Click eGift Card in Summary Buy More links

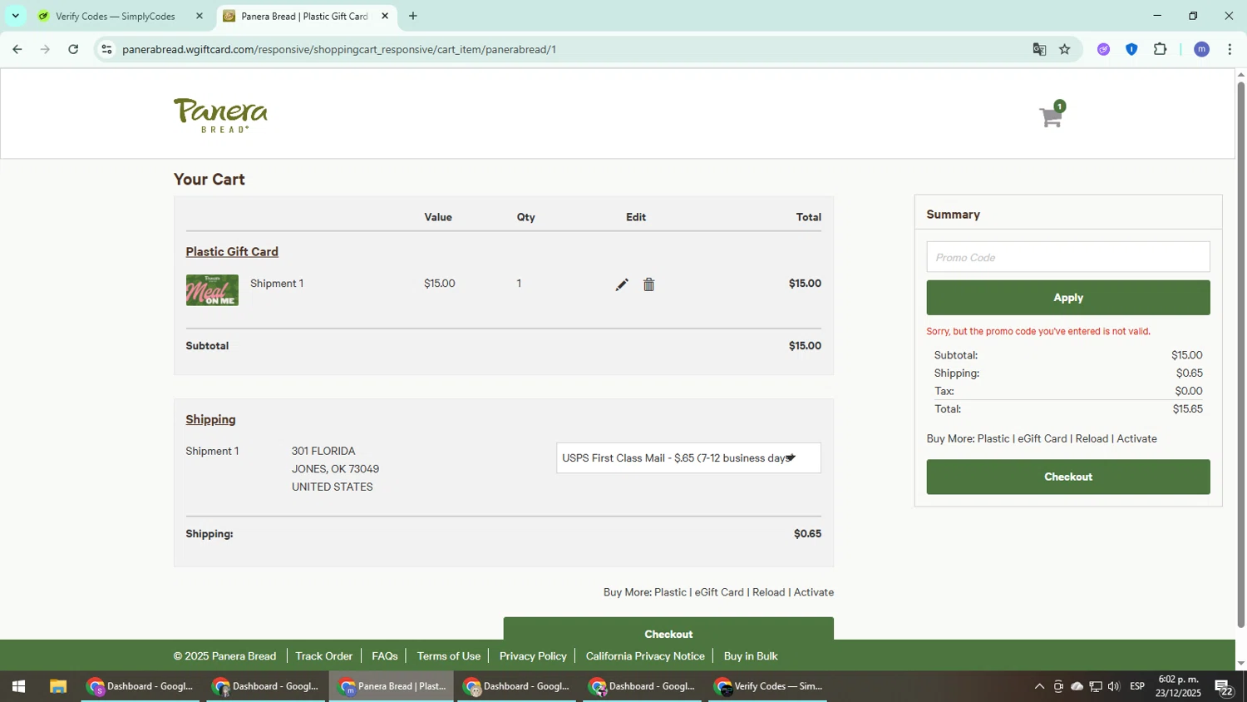coord(1042,438)
